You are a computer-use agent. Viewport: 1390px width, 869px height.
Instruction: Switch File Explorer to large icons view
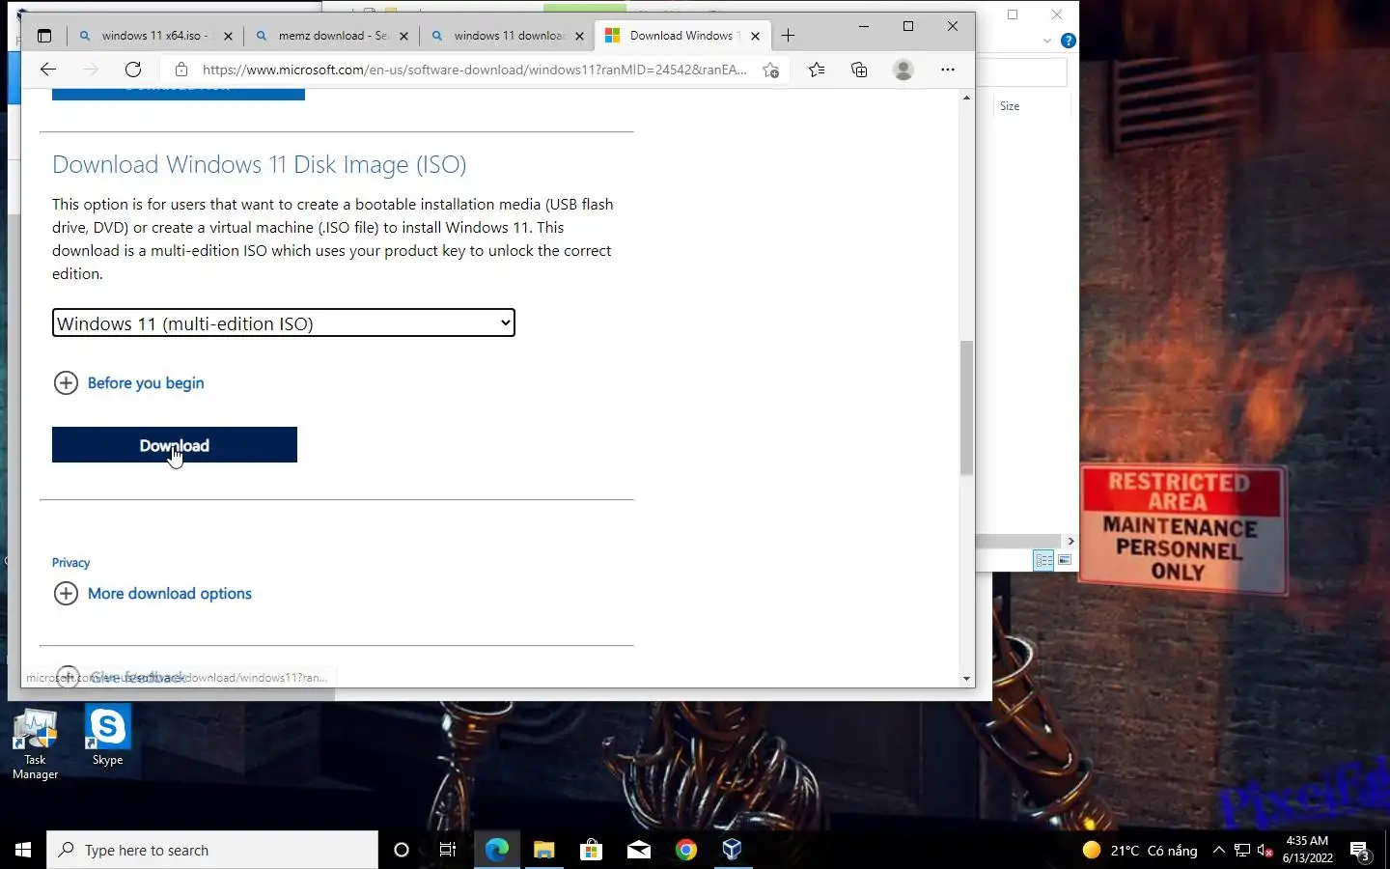point(1065,560)
